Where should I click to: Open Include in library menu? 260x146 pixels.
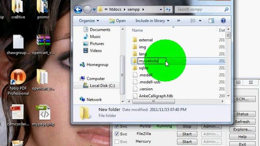(x=152, y=21)
